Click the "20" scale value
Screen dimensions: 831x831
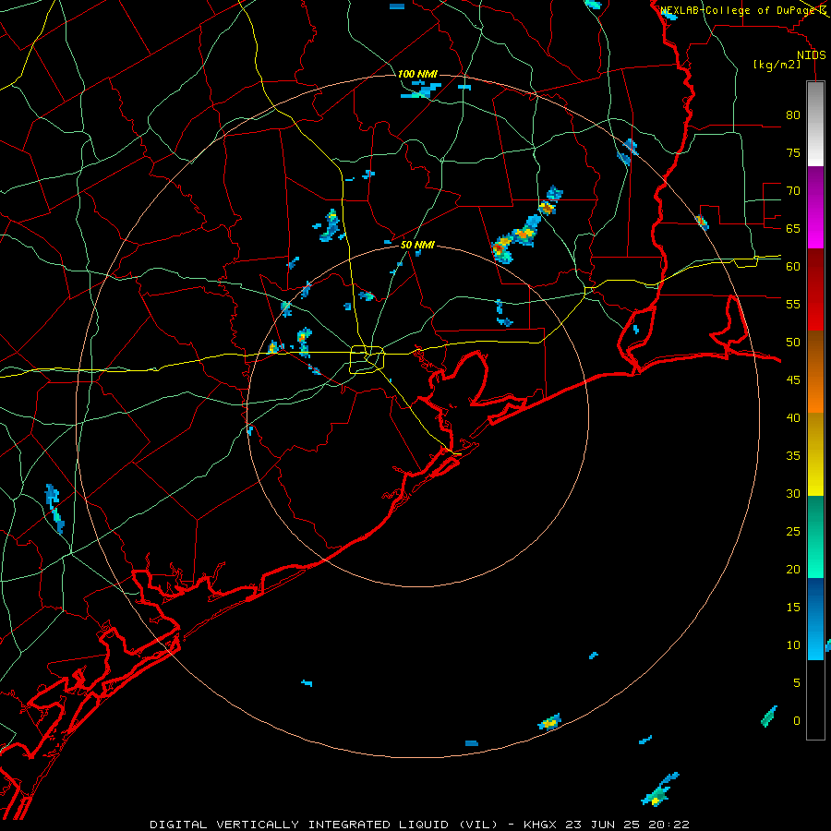coord(793,569)
